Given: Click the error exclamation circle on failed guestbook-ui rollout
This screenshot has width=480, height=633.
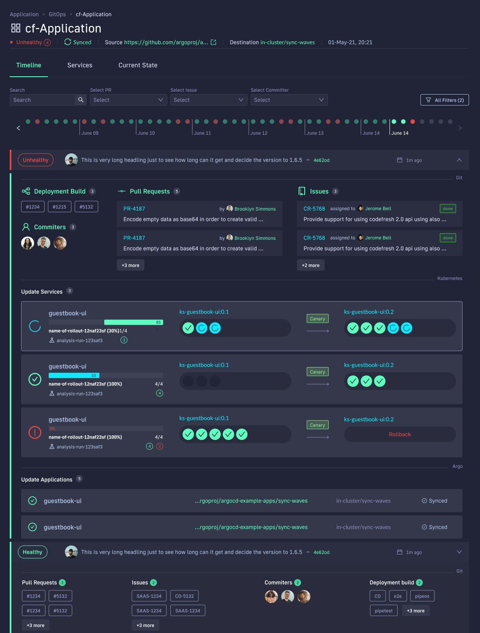Looking at the screenshot, I should [35, 433].
